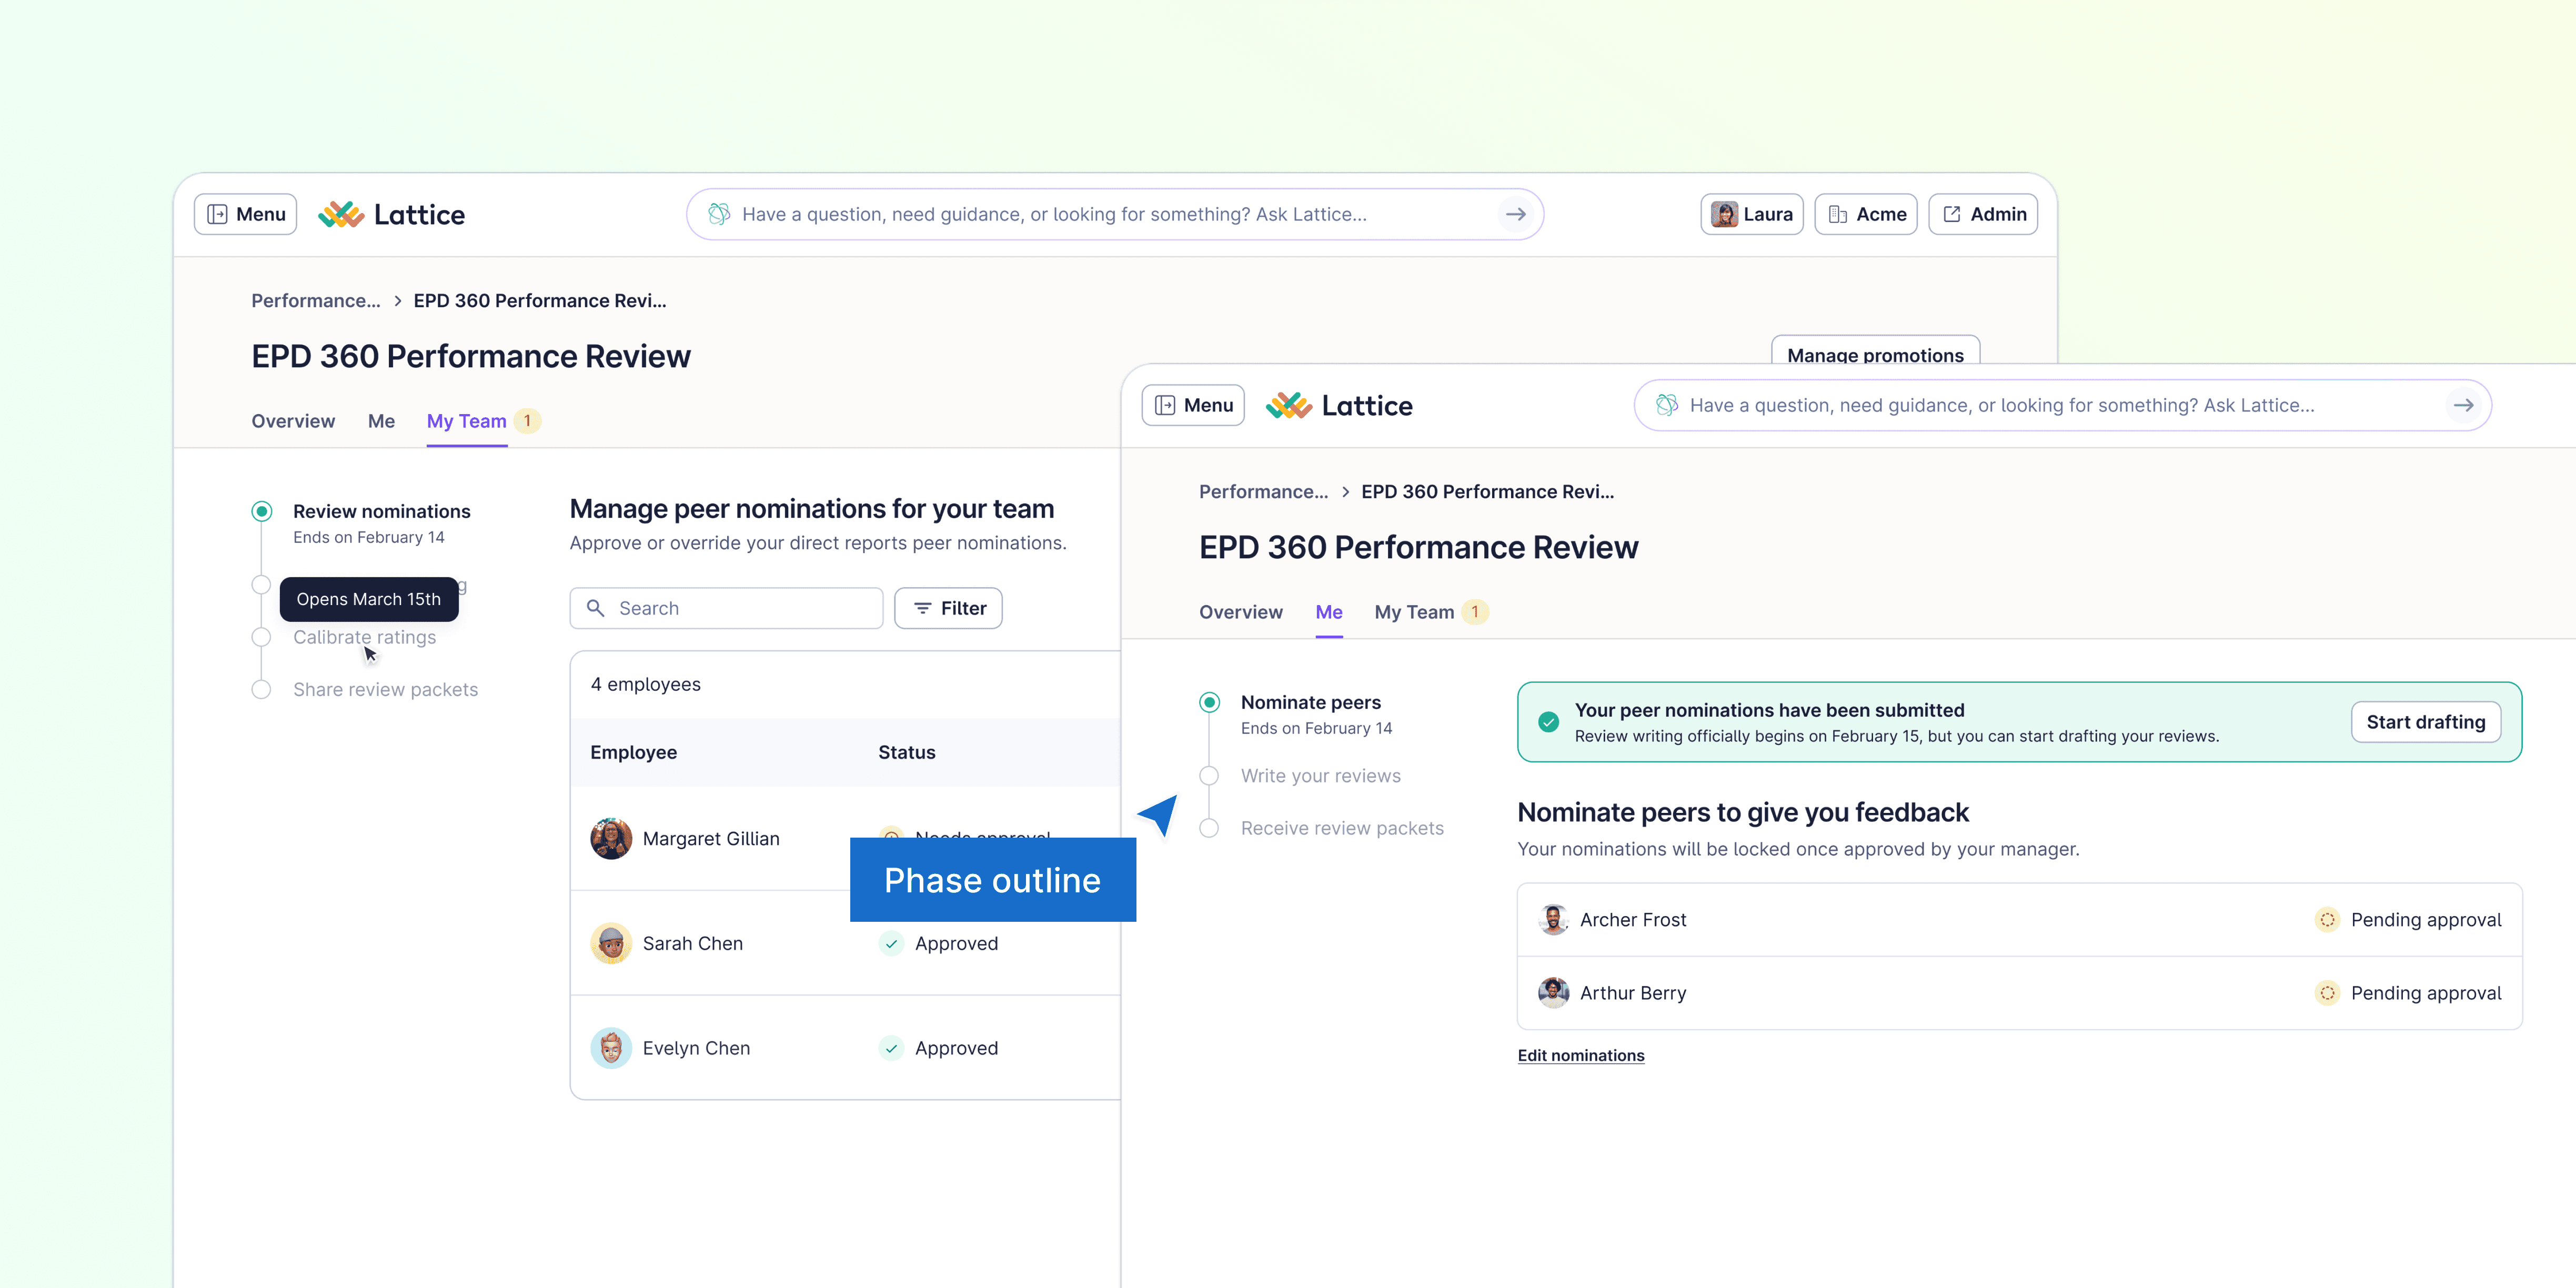The width and height of the screenshot is (2576, 1288).
Task: Click the Start drafting button
Action: pos(2425,722)
